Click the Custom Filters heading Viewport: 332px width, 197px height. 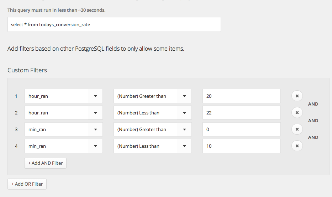[27, 70]
